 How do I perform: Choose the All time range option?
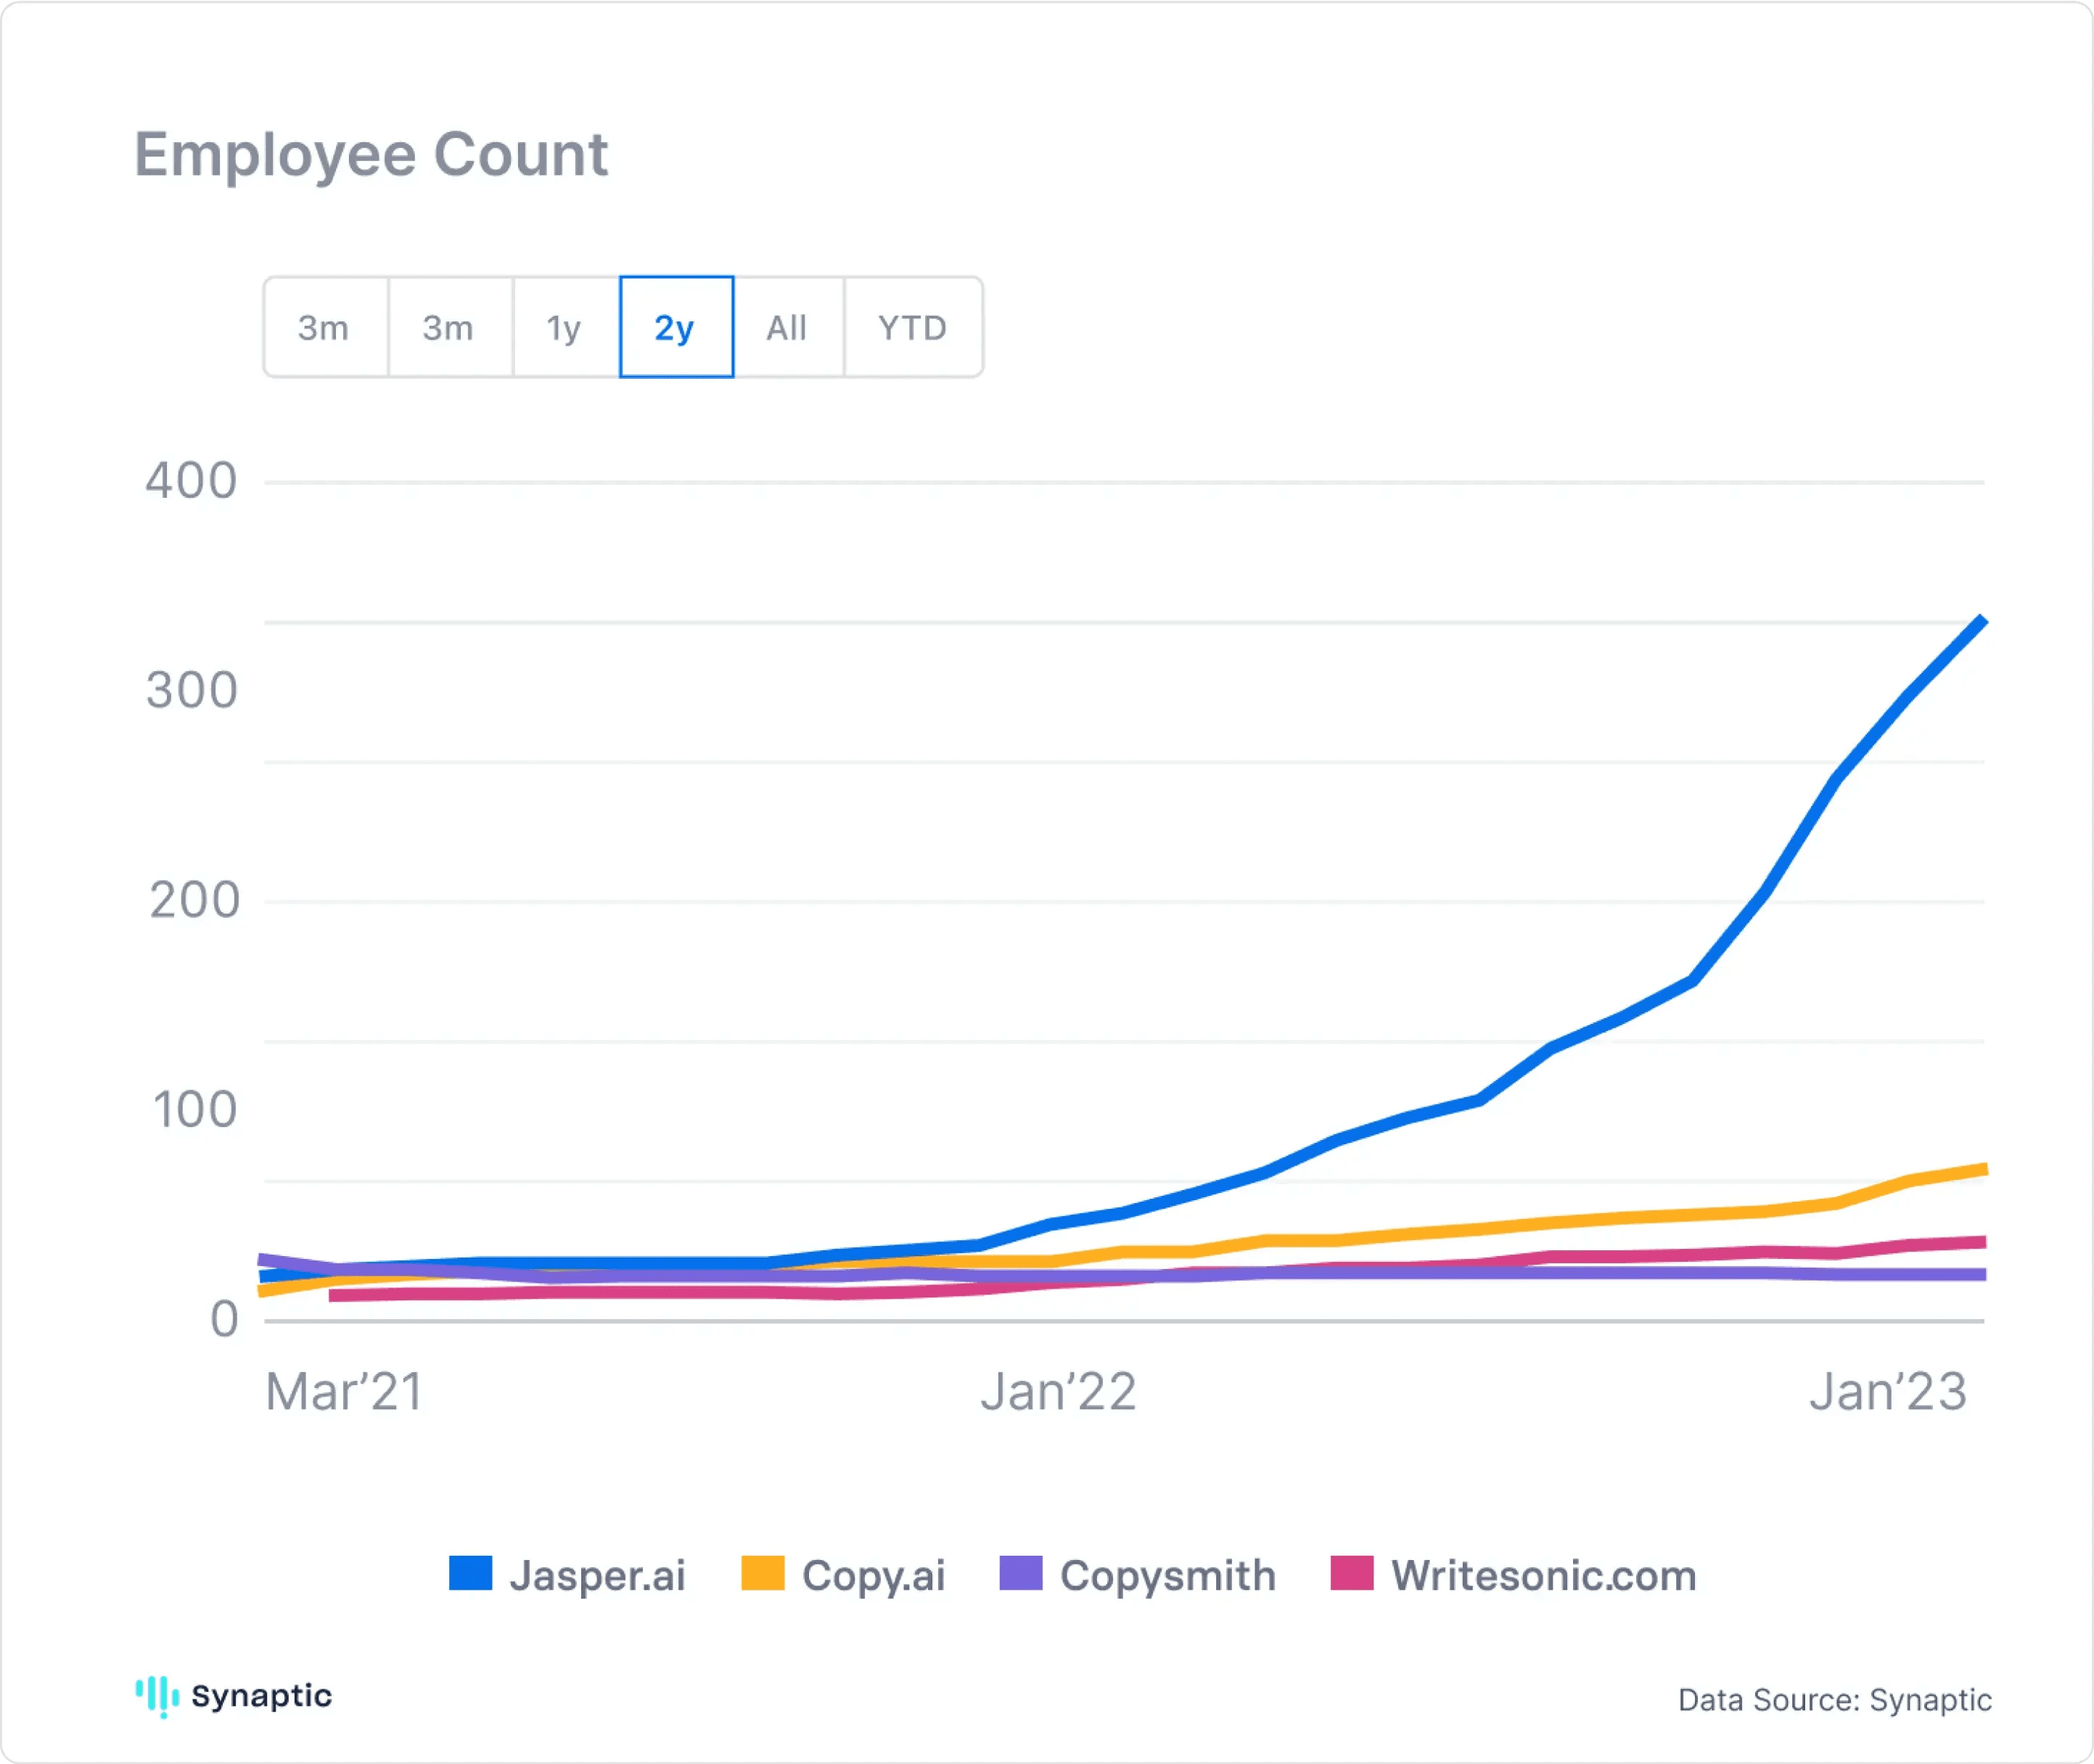(x=788, y=328)
